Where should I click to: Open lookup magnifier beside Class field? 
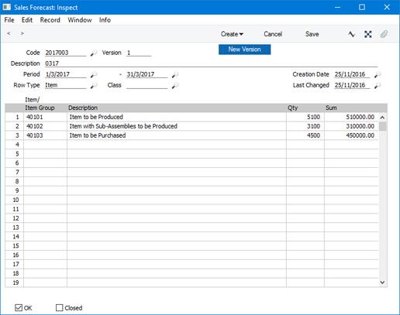175,85
